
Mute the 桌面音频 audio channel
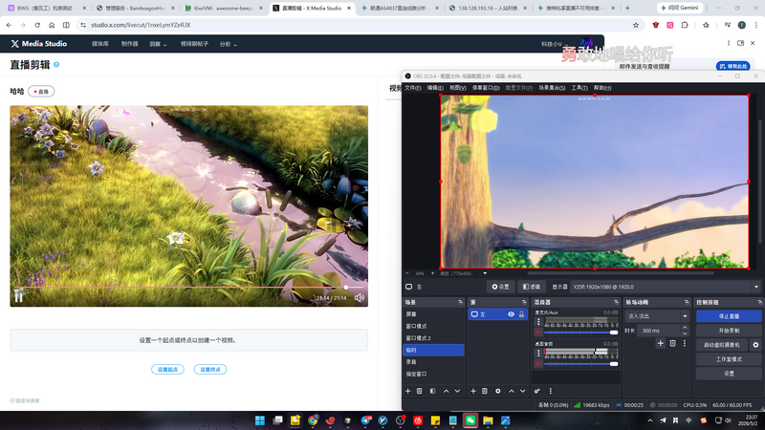pyautogui.click(x=538, y=364)
